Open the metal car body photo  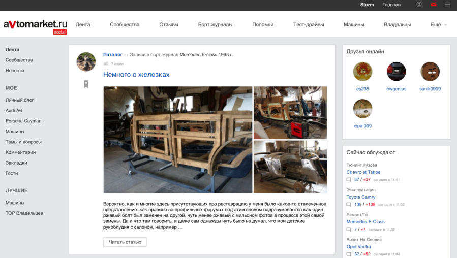(x=290, y=167)
